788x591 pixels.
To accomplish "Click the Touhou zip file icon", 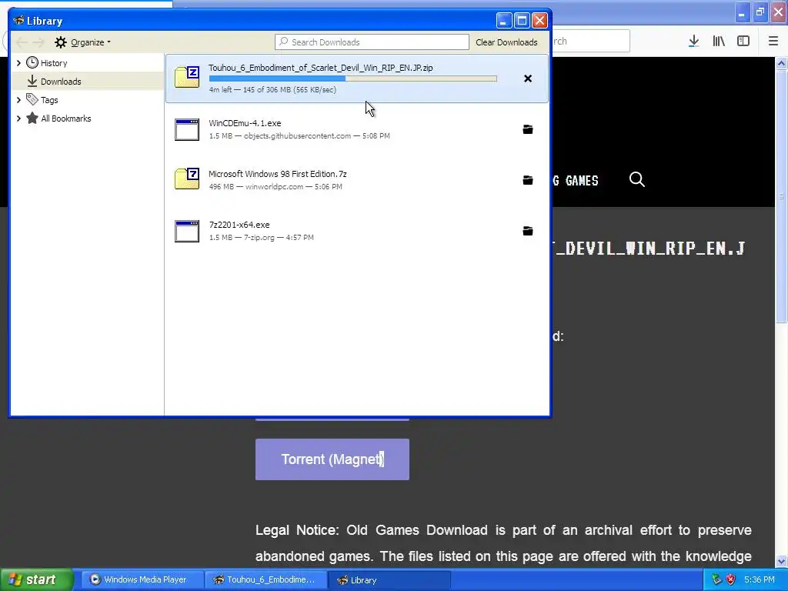I will 187,78.
